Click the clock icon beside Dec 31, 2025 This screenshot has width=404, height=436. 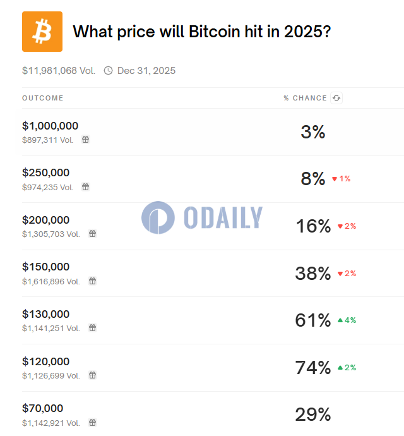point(109,71)
